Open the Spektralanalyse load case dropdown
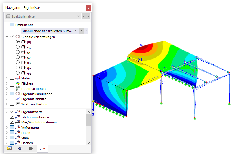 click(x=43, y=16)
